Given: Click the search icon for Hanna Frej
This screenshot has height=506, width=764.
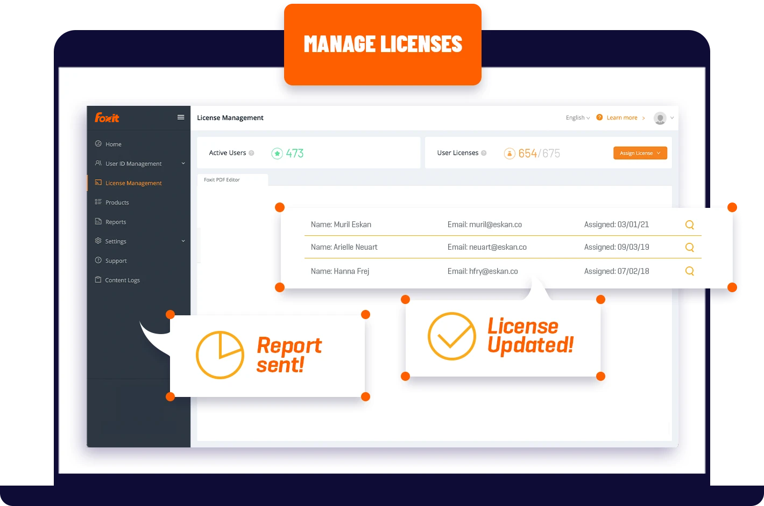Looking at the screenshot, I should [689, 271].
